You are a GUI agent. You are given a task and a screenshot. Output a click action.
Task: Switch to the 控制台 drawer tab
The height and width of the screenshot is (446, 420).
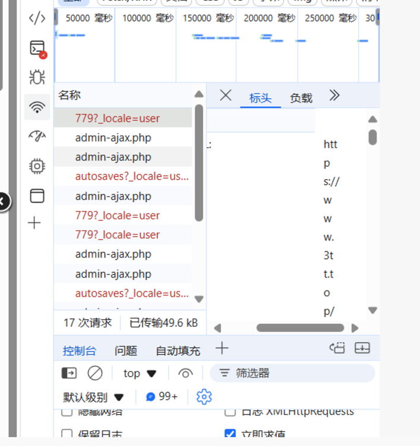tap(80, 351)
